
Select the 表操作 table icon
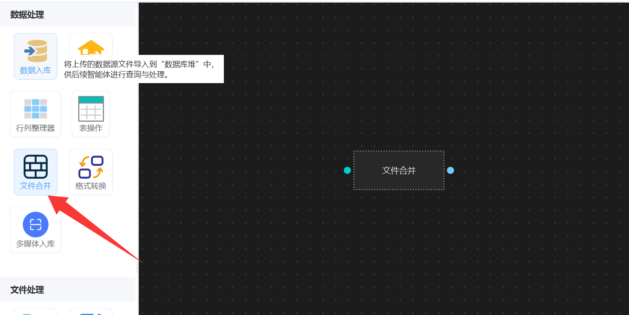click(x=91, y=109)
